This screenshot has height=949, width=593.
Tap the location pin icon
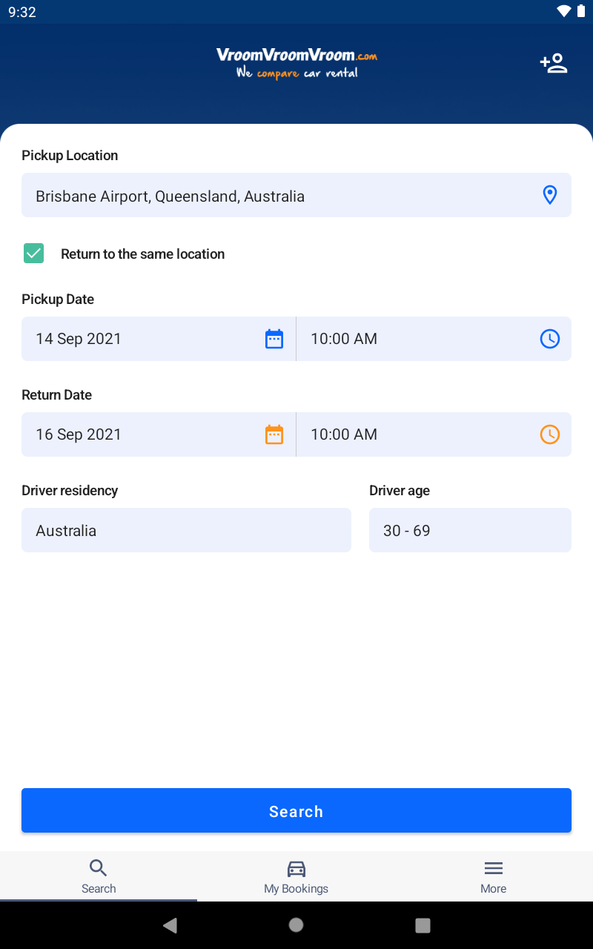tap(549, 195)
